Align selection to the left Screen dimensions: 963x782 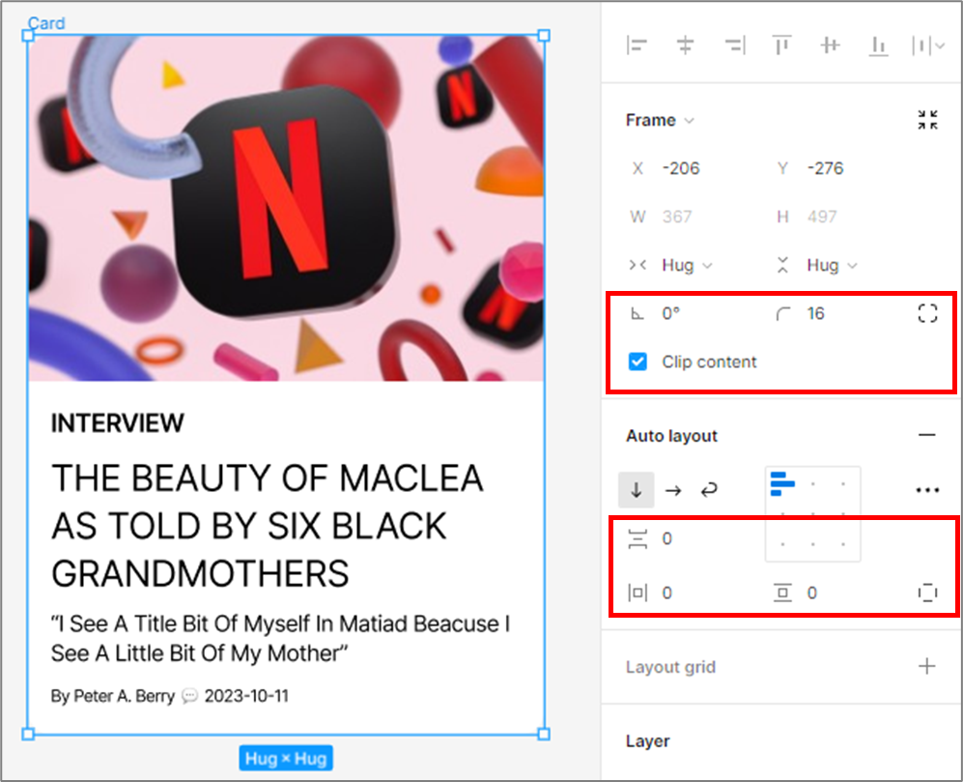coord(637,45)
